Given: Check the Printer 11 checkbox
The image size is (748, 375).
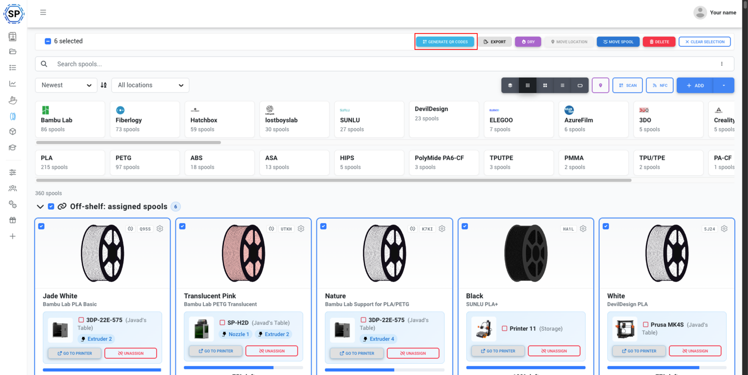Looking at the screenshot, I should click(x=504, y=329).
